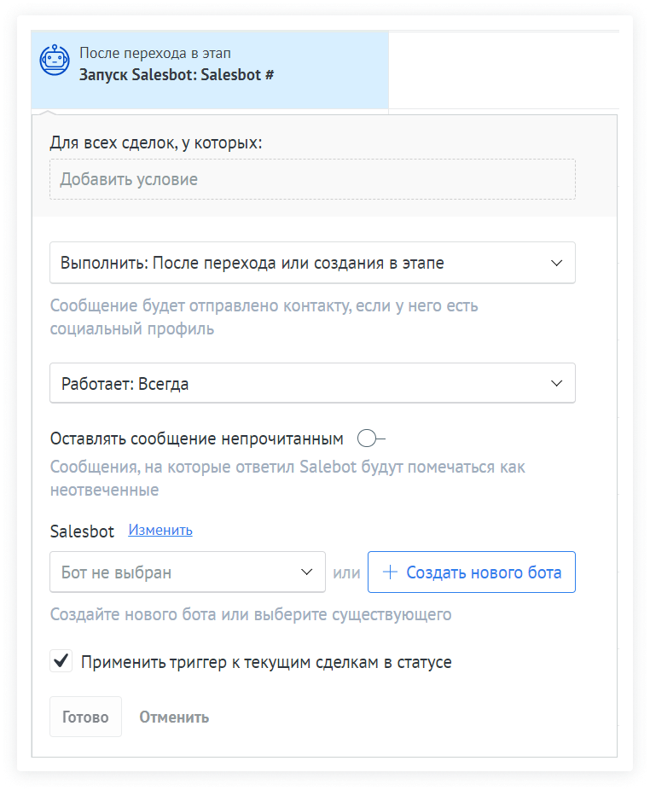
Task: Click the checkmark icon beside Применить триггер
Action: pos(61,660)
